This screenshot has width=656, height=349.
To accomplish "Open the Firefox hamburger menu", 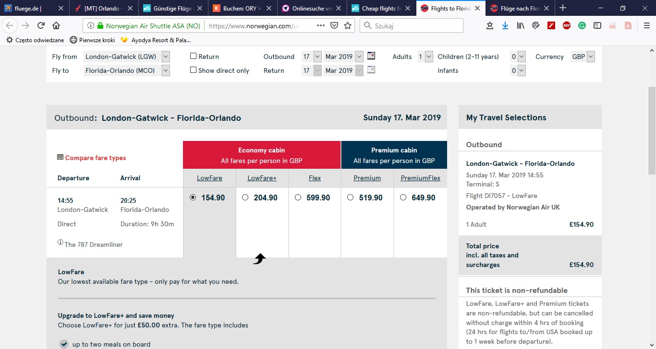I will pos(646,26).
